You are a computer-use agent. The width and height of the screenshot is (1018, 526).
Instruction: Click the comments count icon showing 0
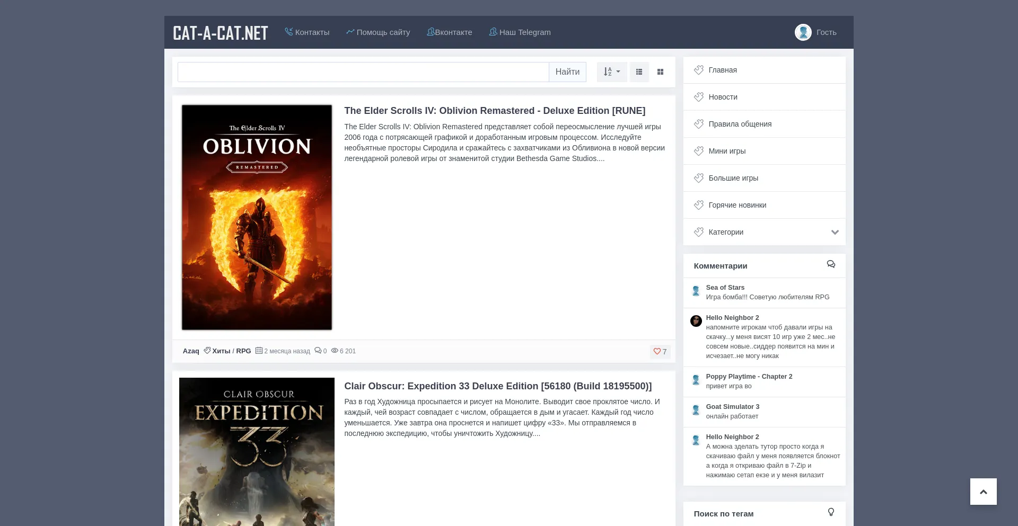point(318,351)
